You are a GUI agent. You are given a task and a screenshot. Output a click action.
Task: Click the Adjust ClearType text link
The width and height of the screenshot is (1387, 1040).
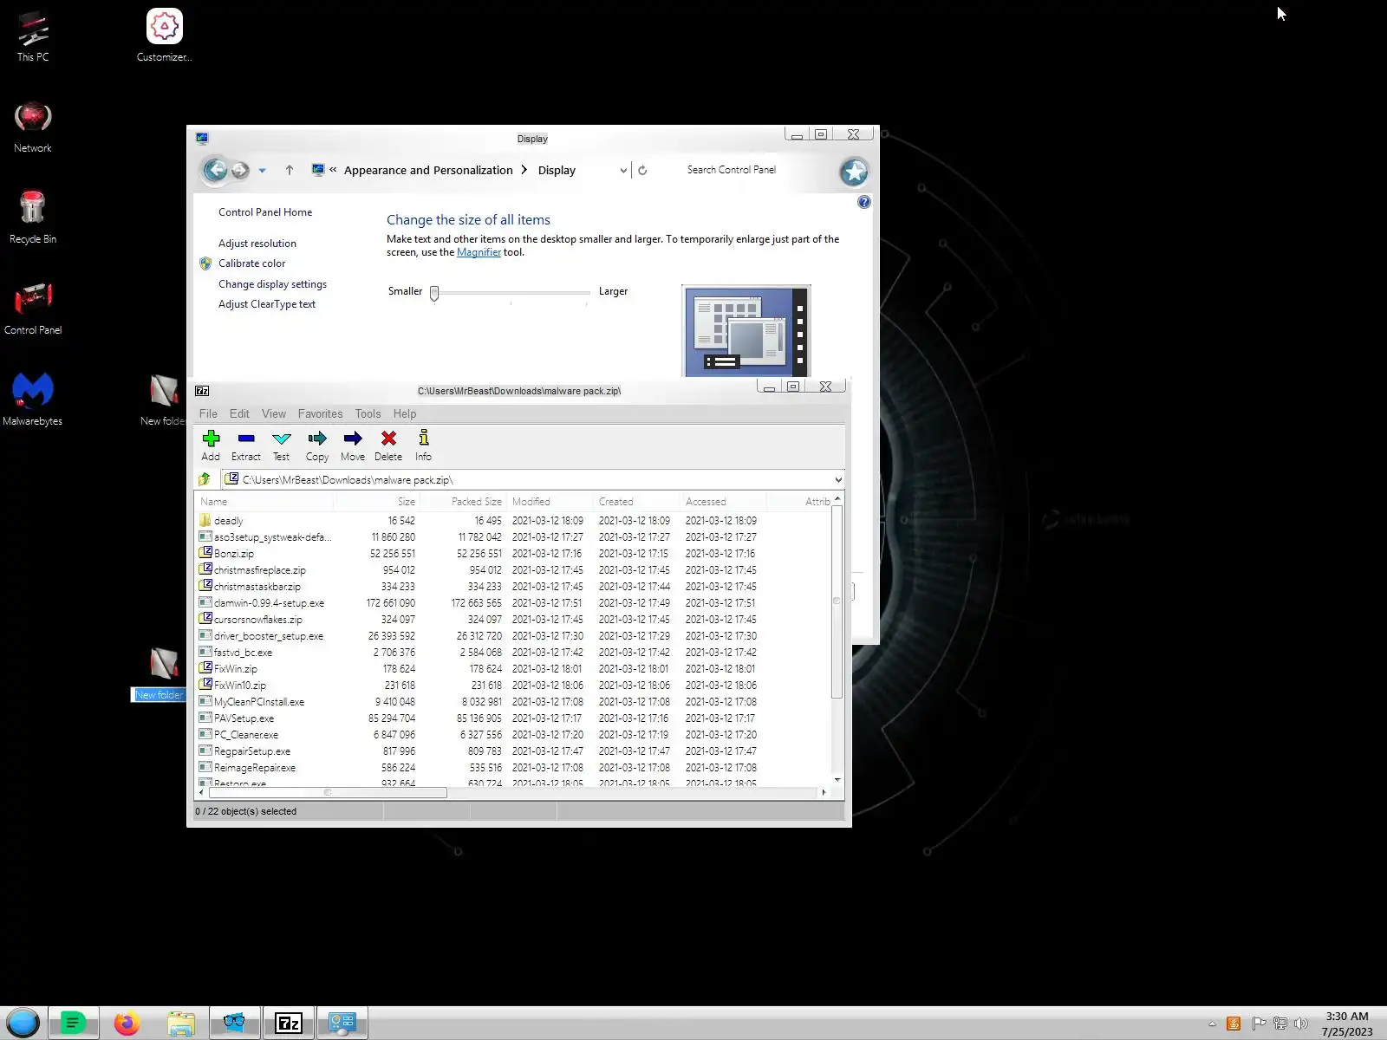coord(267,304)
